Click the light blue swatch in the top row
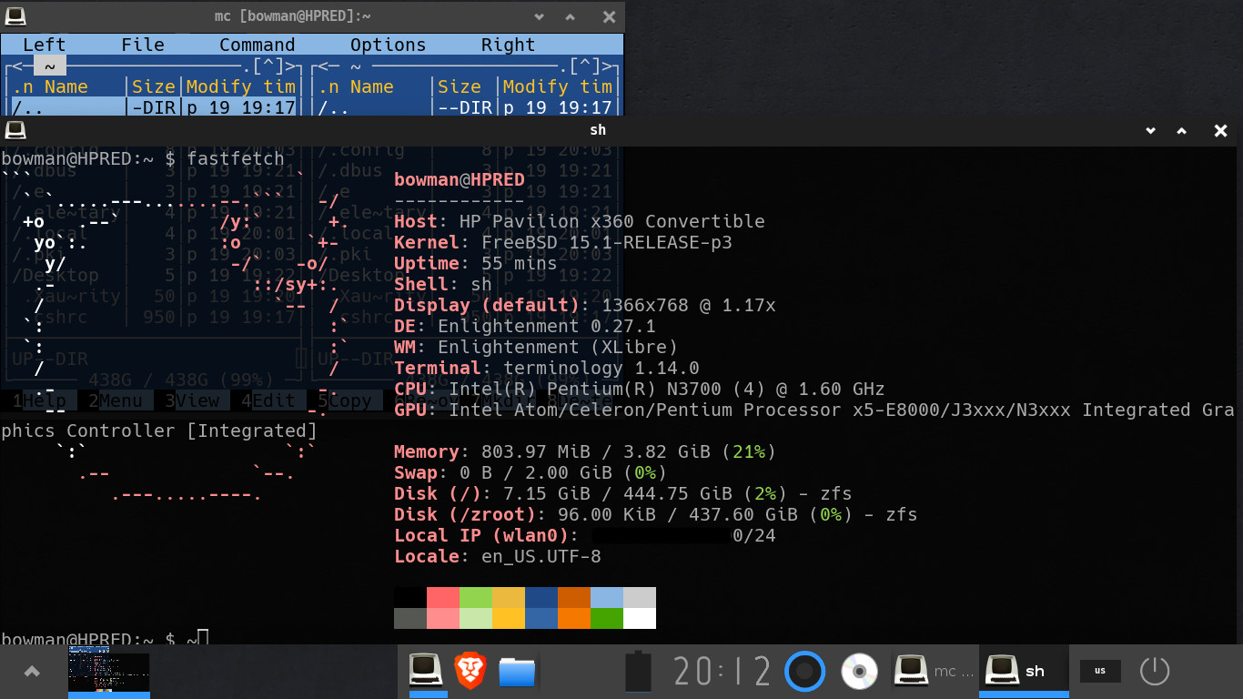The width and height of the screenshot is (1243, 699). pyautogui.click(x=607, y=597)
